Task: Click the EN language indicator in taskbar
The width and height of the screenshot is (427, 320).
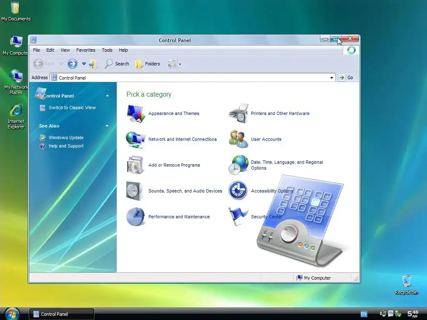Action: [364, 314]
